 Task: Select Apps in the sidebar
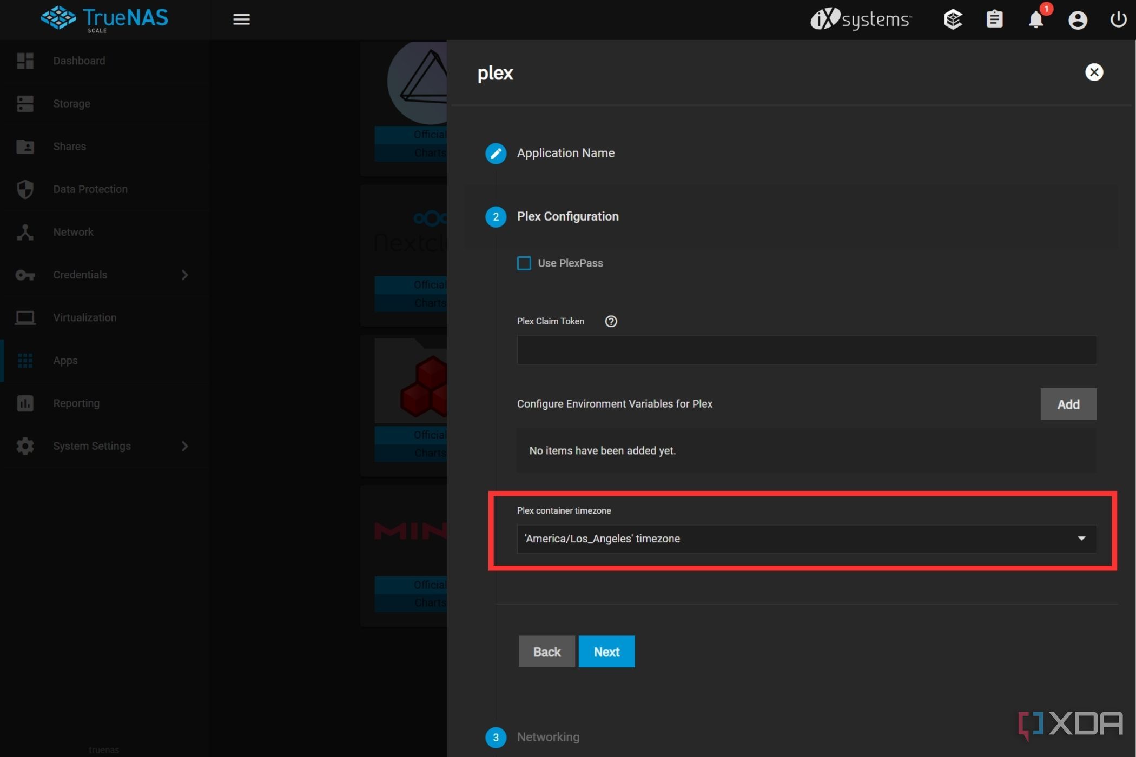point(65,360)
